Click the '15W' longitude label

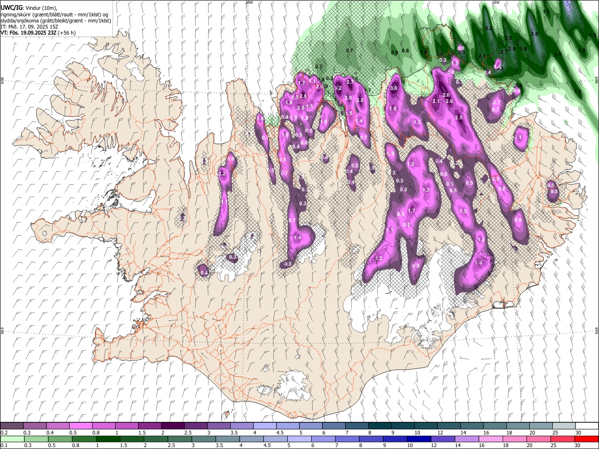pyautogui.click(x=496, y=2)
